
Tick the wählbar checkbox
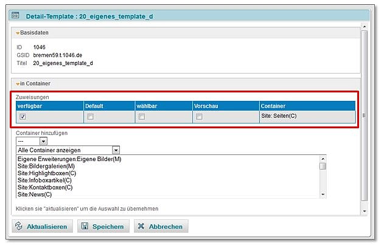[x=142, y=117]
